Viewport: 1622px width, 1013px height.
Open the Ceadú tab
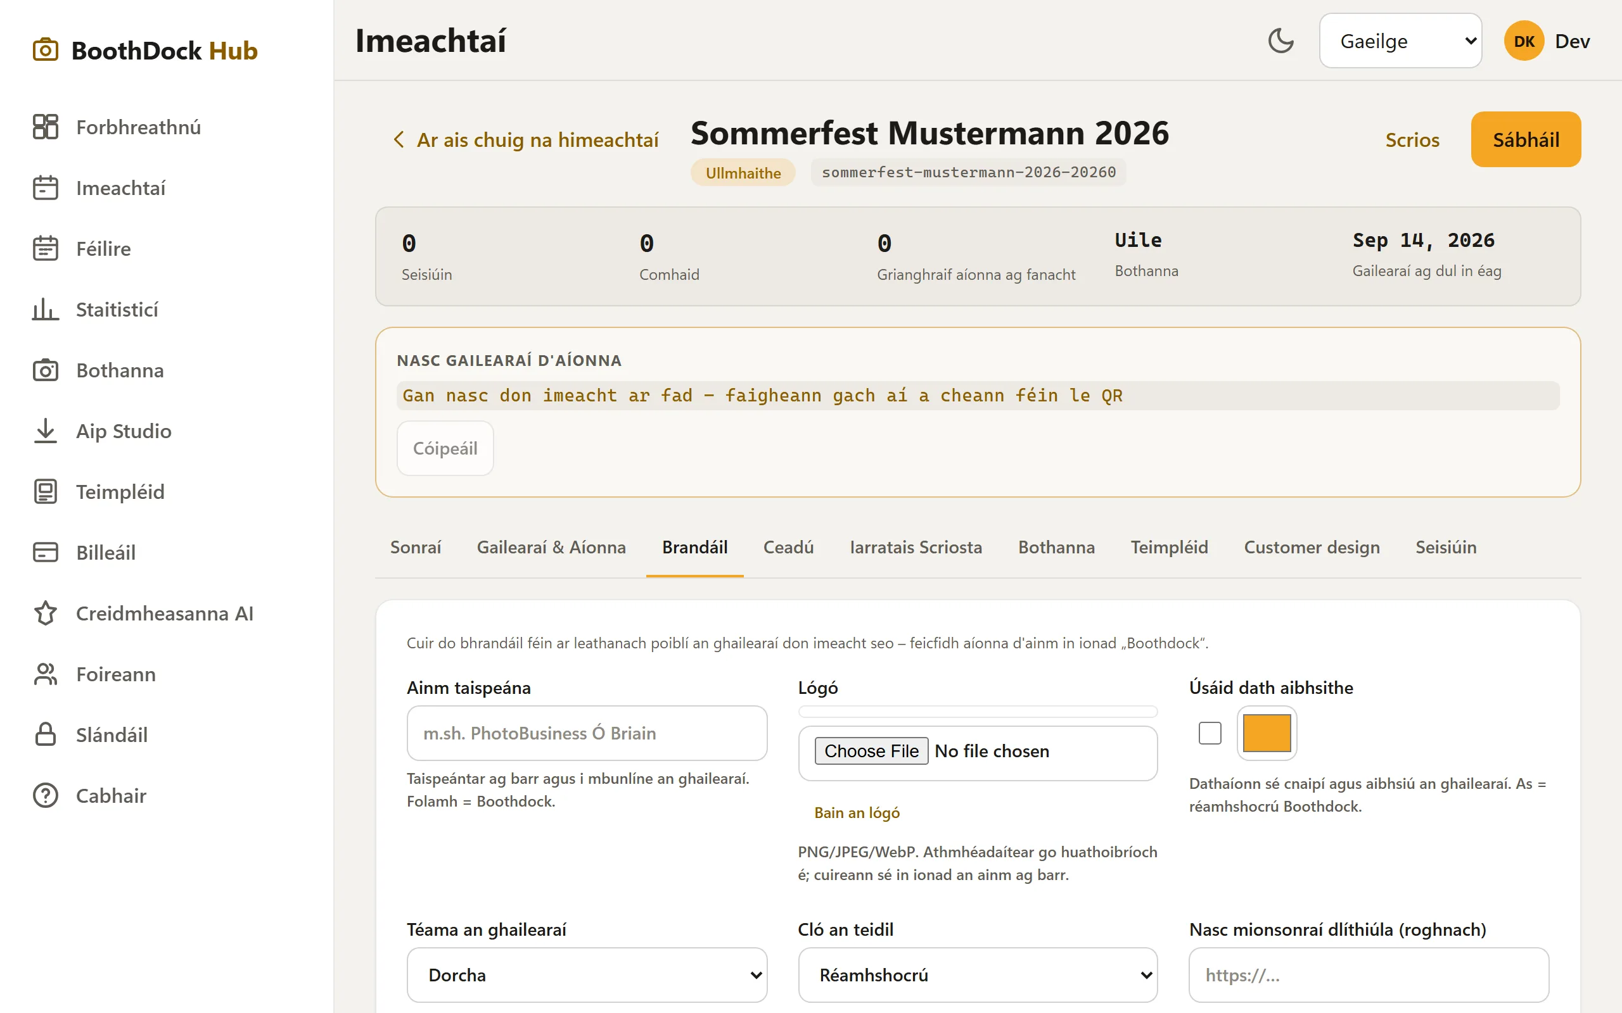pos(788,548)
